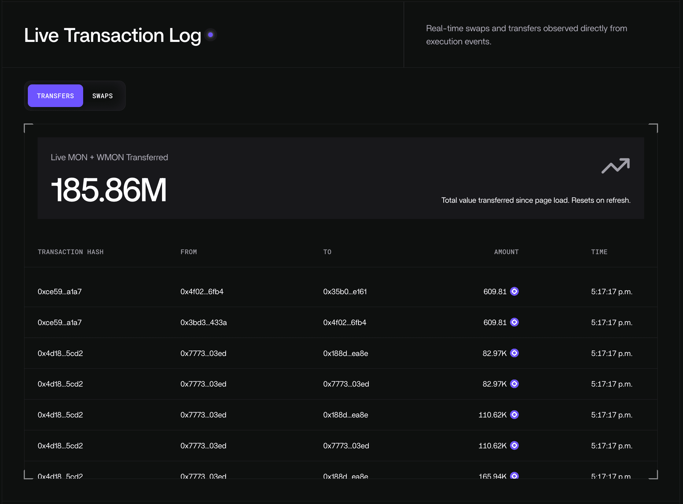Sort by the TIME column header
The image size is (683, 504).
(x=600, y=252)
